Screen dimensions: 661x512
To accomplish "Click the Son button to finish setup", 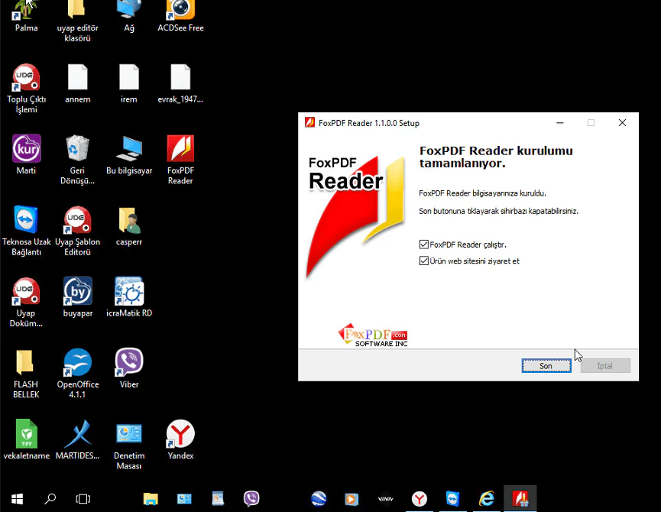I will (x=546, y=366).
